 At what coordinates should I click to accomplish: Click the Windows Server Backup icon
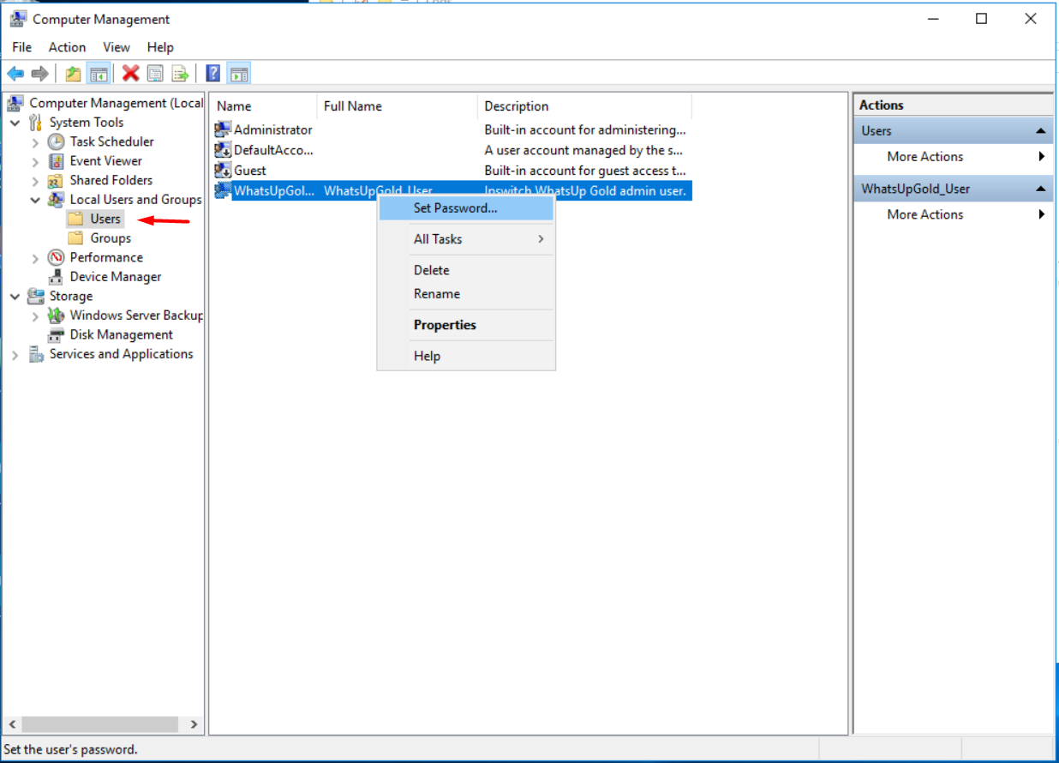56,315
